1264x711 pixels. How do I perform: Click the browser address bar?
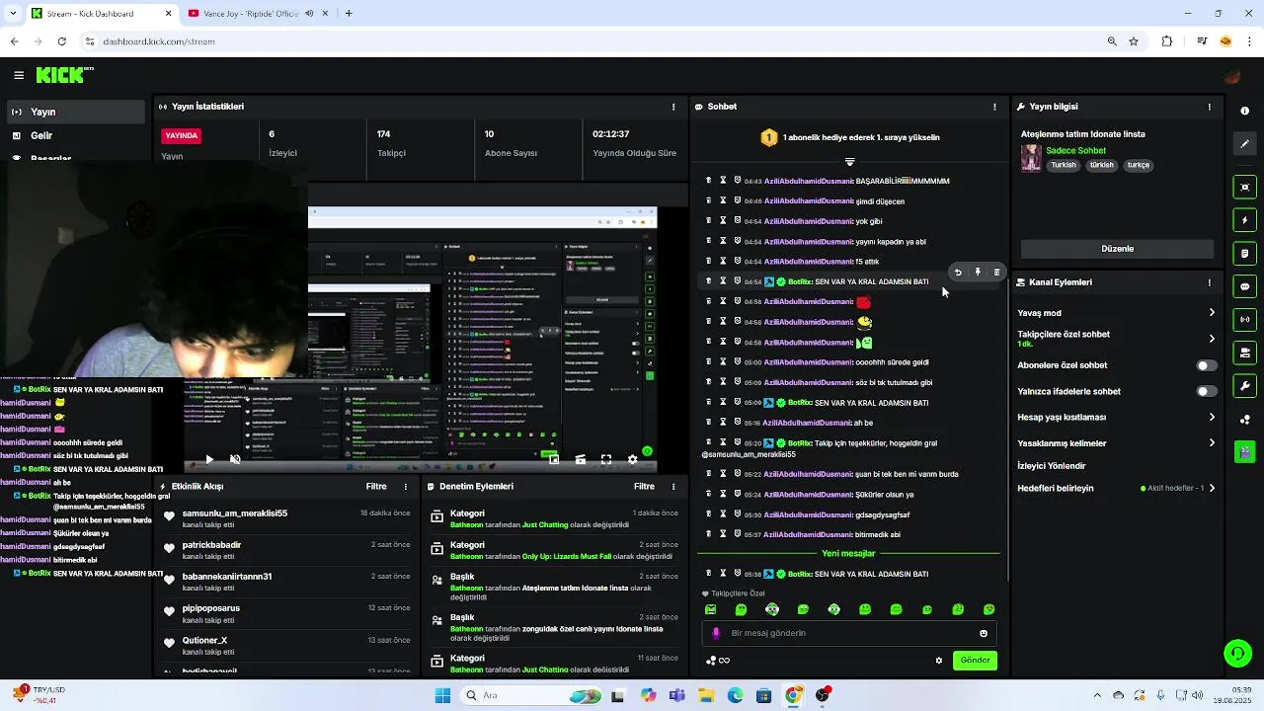coord(592,41)
